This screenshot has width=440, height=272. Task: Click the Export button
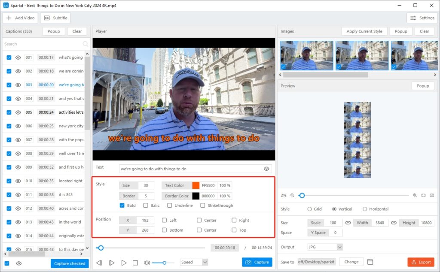pyautogui.click(x=421, y=262)
